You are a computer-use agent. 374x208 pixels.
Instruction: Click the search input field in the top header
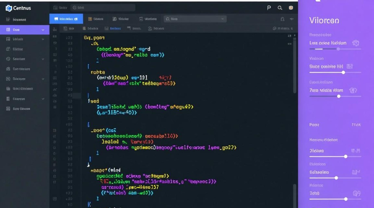(103, 8)
